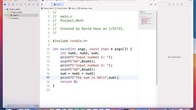This screenshot has width=196, height=110.
Task: Show the File inspector
Action: 169,4
